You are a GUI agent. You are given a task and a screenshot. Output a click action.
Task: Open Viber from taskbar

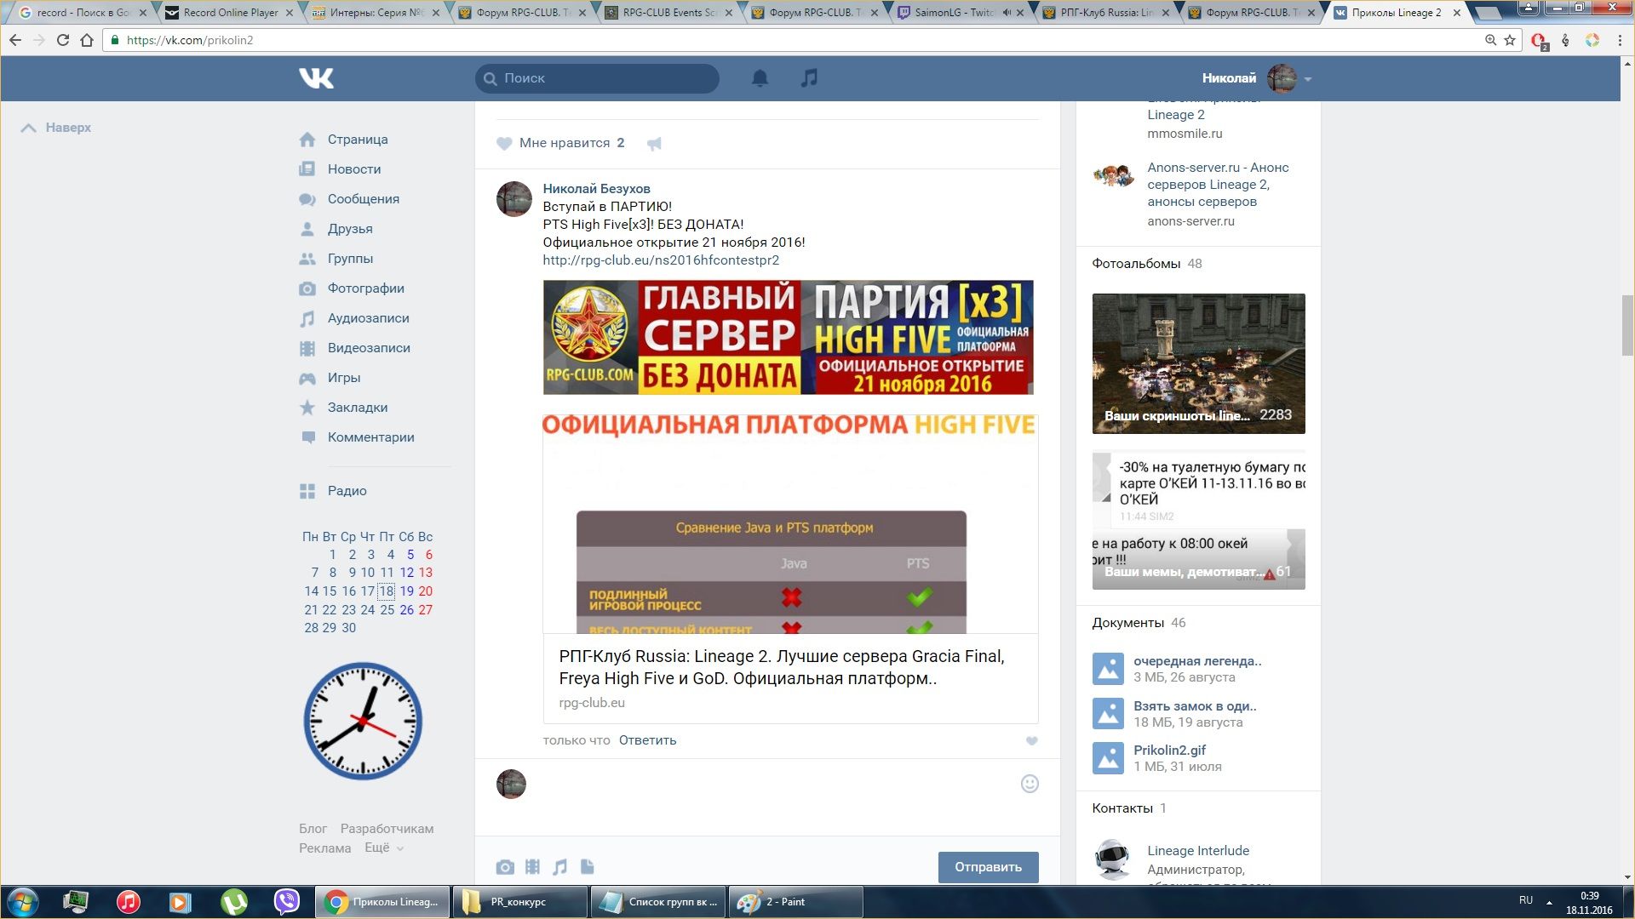point(287,902)
